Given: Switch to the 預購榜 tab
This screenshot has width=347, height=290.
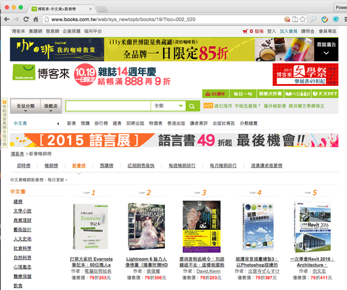Looking at the screenshot, I should pyautogui.click(x=107, y=166).
